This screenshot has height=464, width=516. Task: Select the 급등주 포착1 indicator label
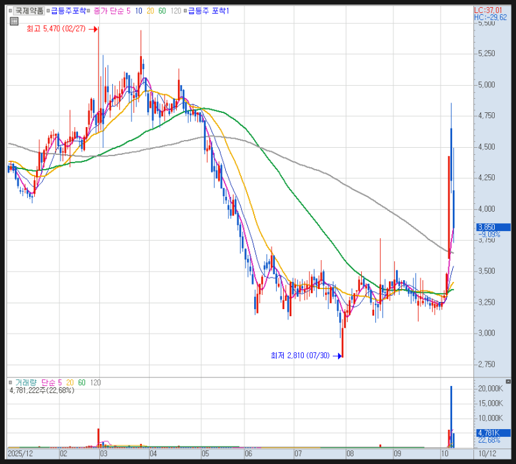[208, 11]
